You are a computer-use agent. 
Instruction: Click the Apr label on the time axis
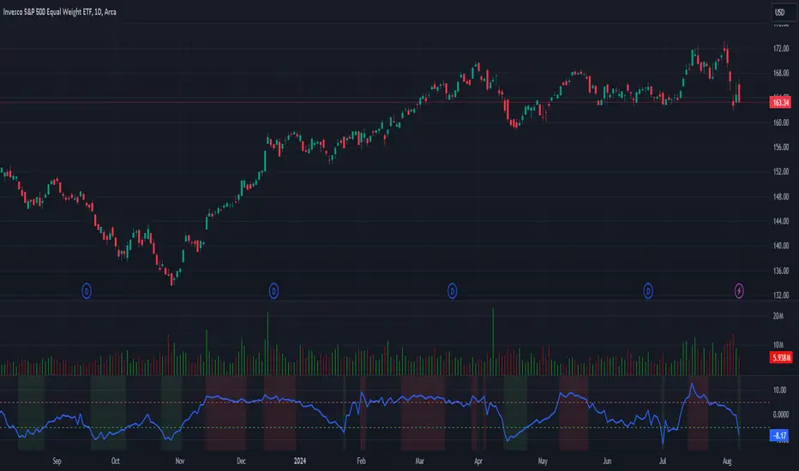478,461
